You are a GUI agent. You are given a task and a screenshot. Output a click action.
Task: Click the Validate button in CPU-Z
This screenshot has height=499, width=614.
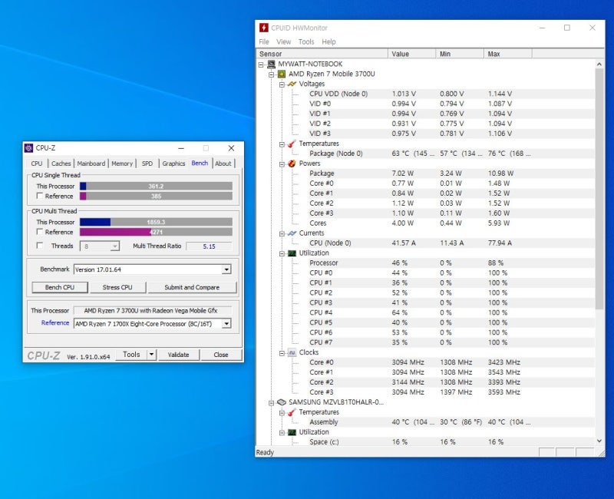(180, 355)
